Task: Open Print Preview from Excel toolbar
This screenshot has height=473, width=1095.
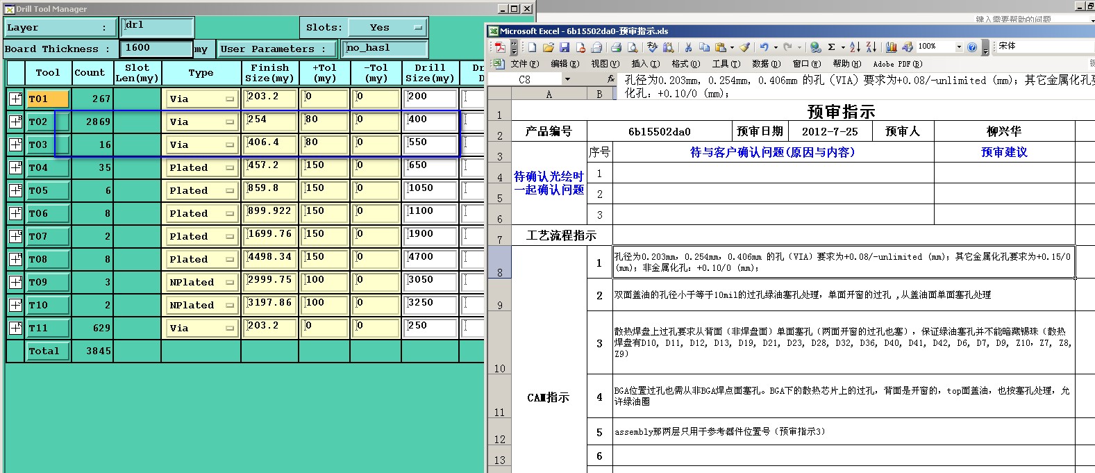Action: (633, 47)
